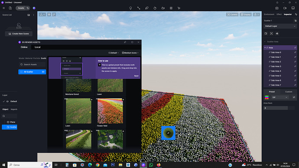Open the UV mode dropdown

pos(280,97)
